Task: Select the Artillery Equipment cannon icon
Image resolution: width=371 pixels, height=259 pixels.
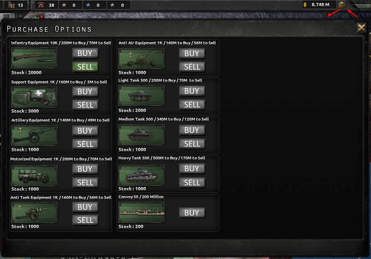Action: (34, 136)
